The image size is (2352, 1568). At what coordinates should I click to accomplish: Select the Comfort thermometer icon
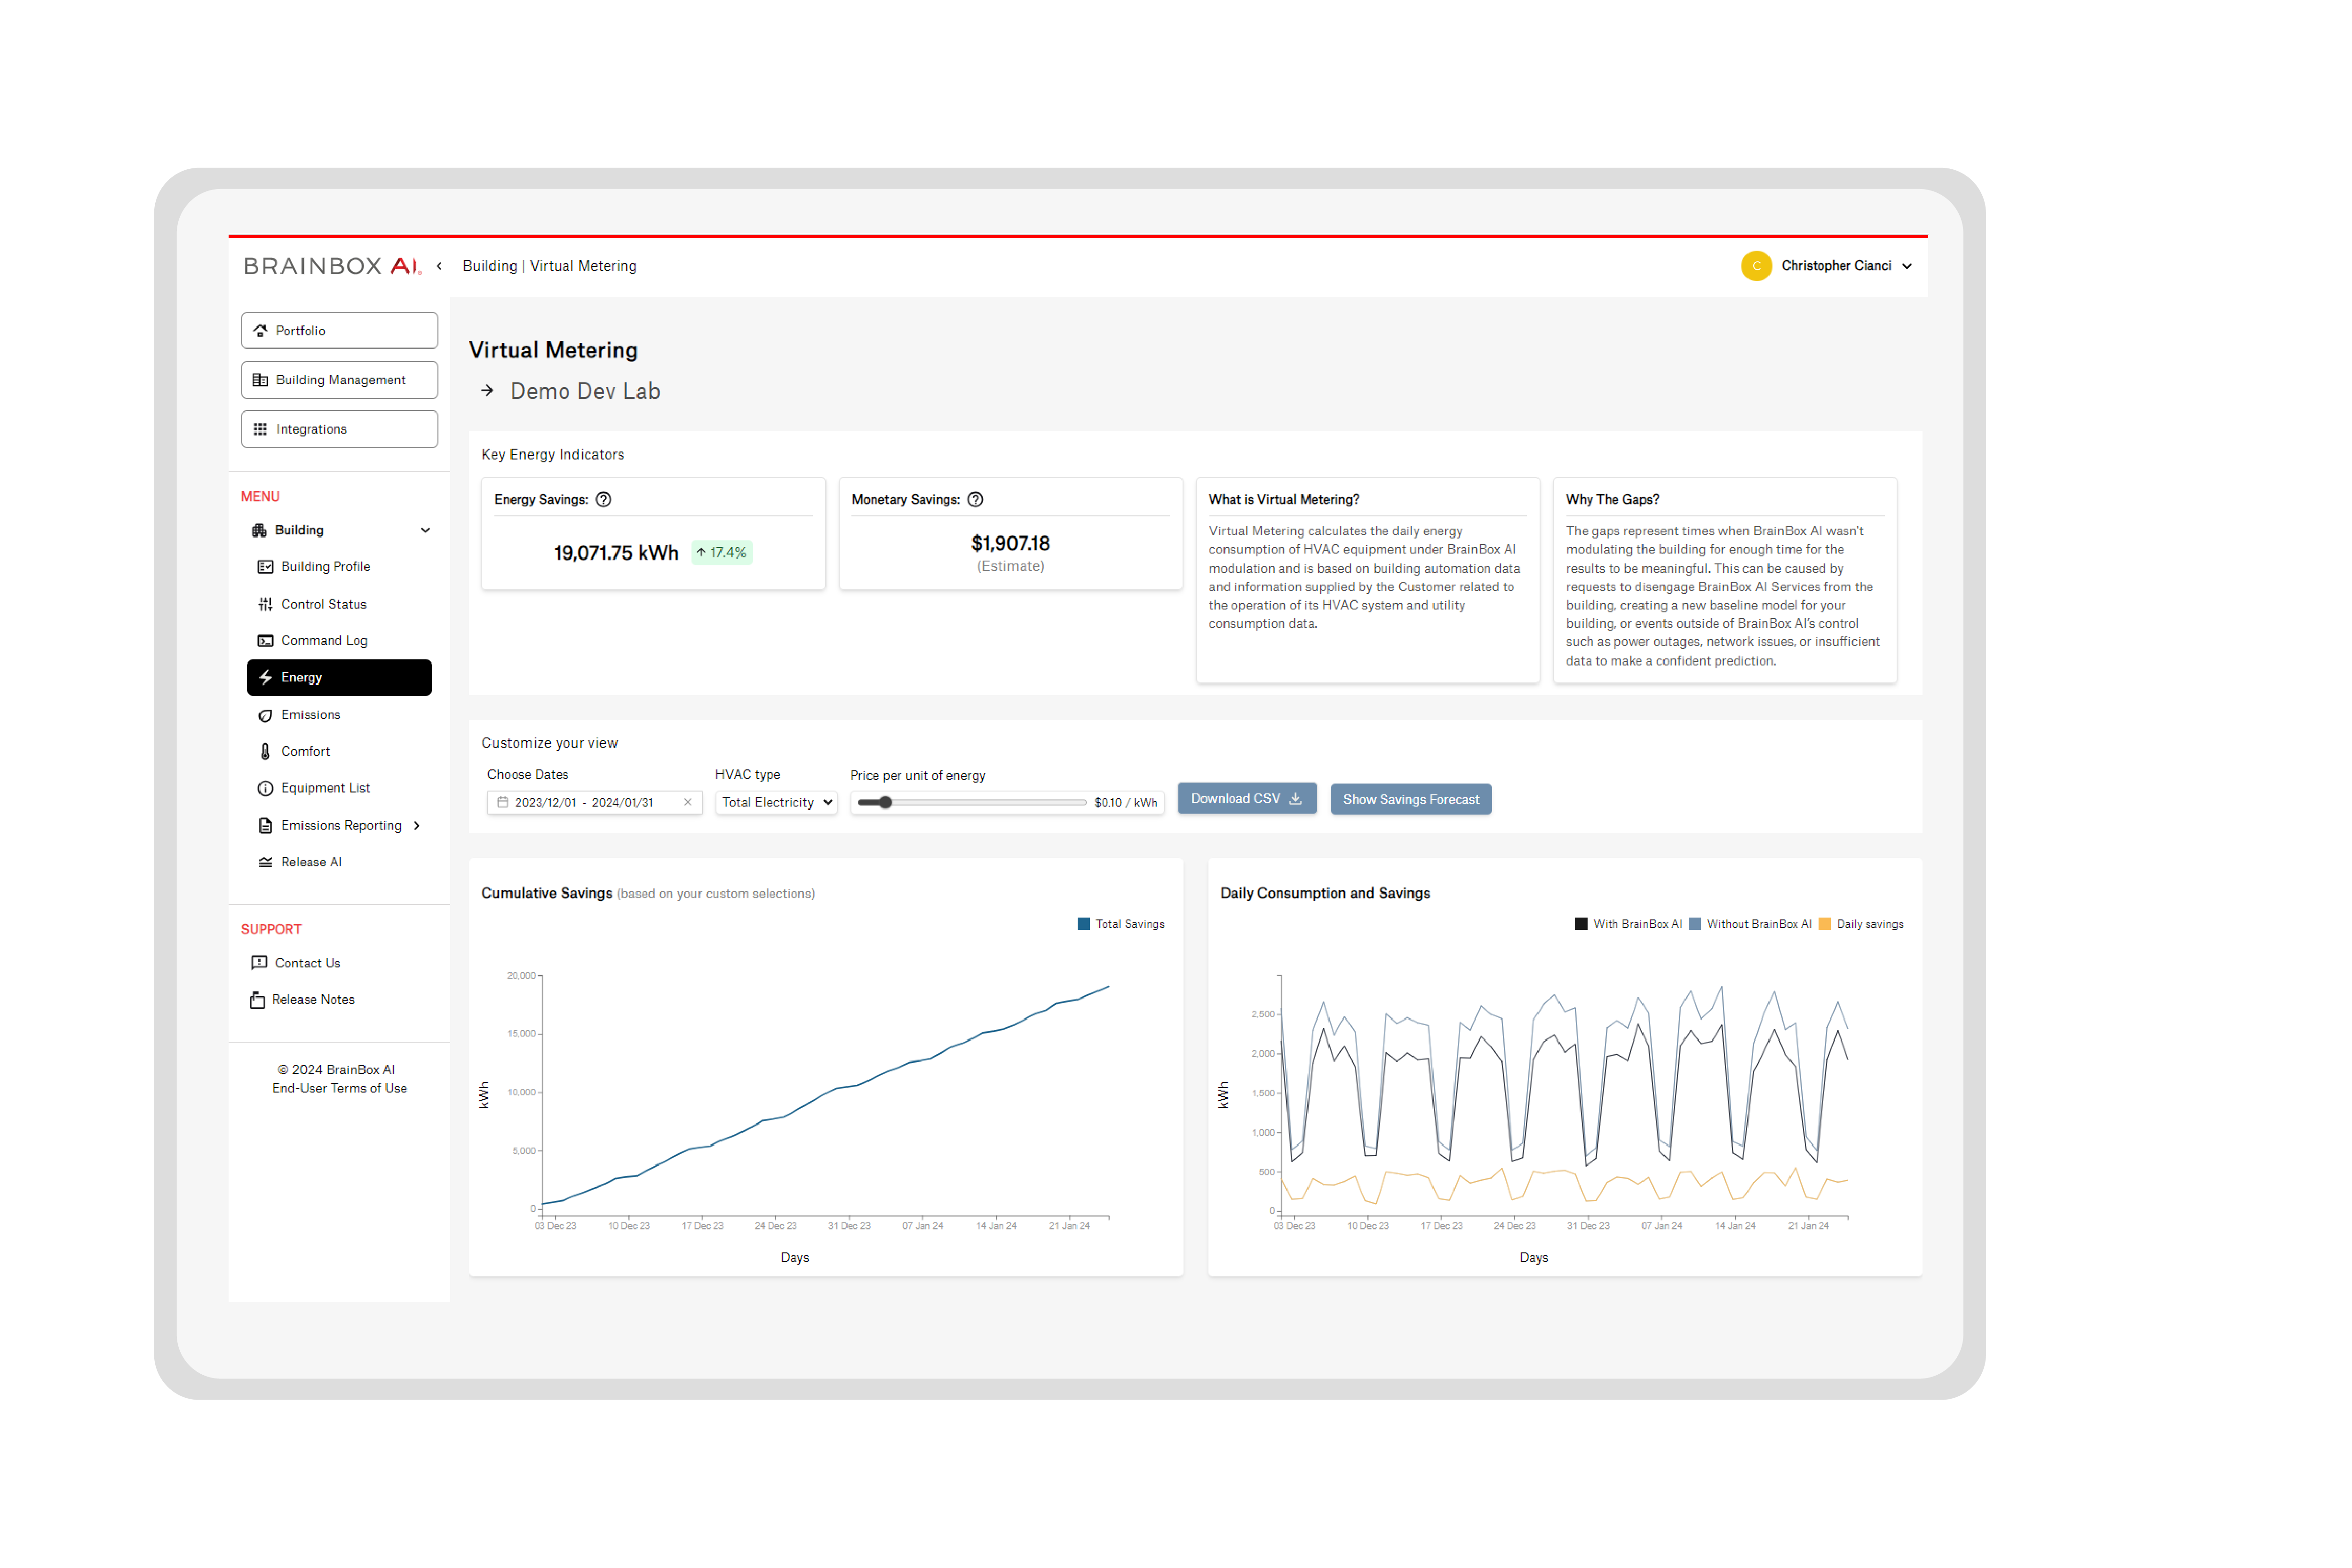[x=264, y=750]
